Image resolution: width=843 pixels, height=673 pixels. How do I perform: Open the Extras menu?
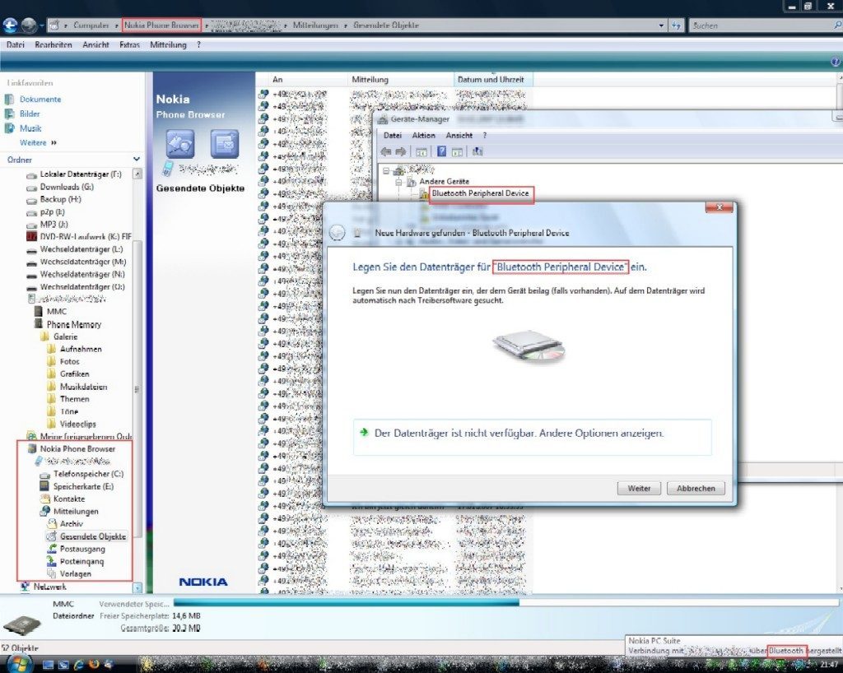coord(129,45)
